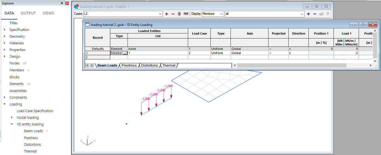Viewport: 381px width, 155px height.
Task: Expand the Specification tree node
Action: [4, 30]
